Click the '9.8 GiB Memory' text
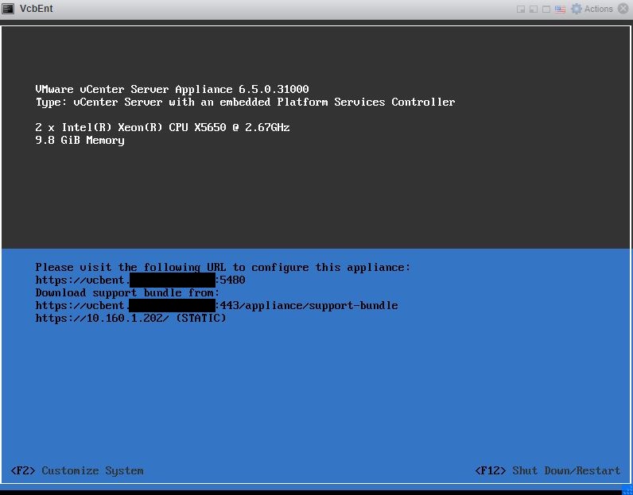This screenshot has width=633, height=495. coord(80,141)
